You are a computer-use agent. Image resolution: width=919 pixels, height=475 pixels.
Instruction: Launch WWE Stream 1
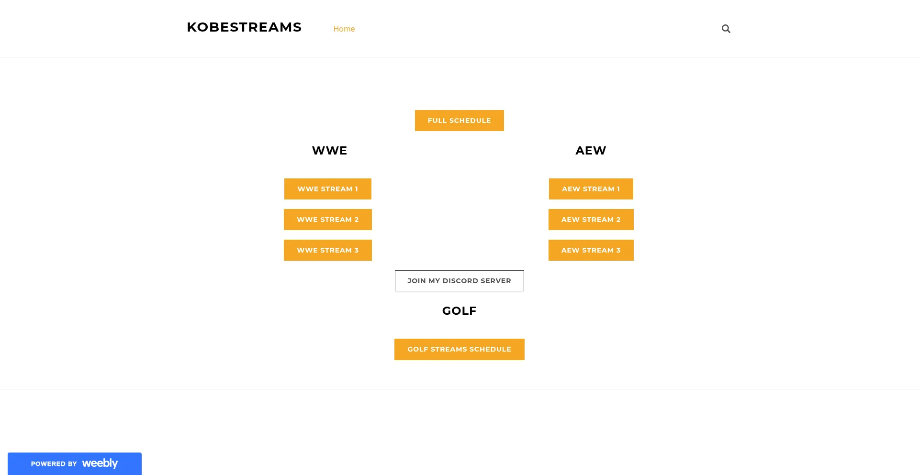327,189
